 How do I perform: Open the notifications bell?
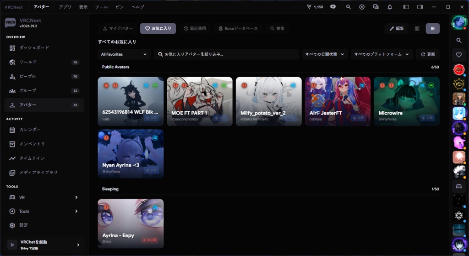coord(390,7)
